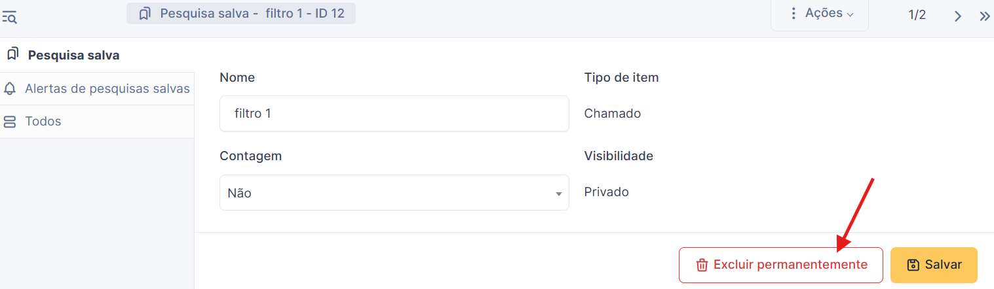Go to the next record arrow

[x=958, y=16]
